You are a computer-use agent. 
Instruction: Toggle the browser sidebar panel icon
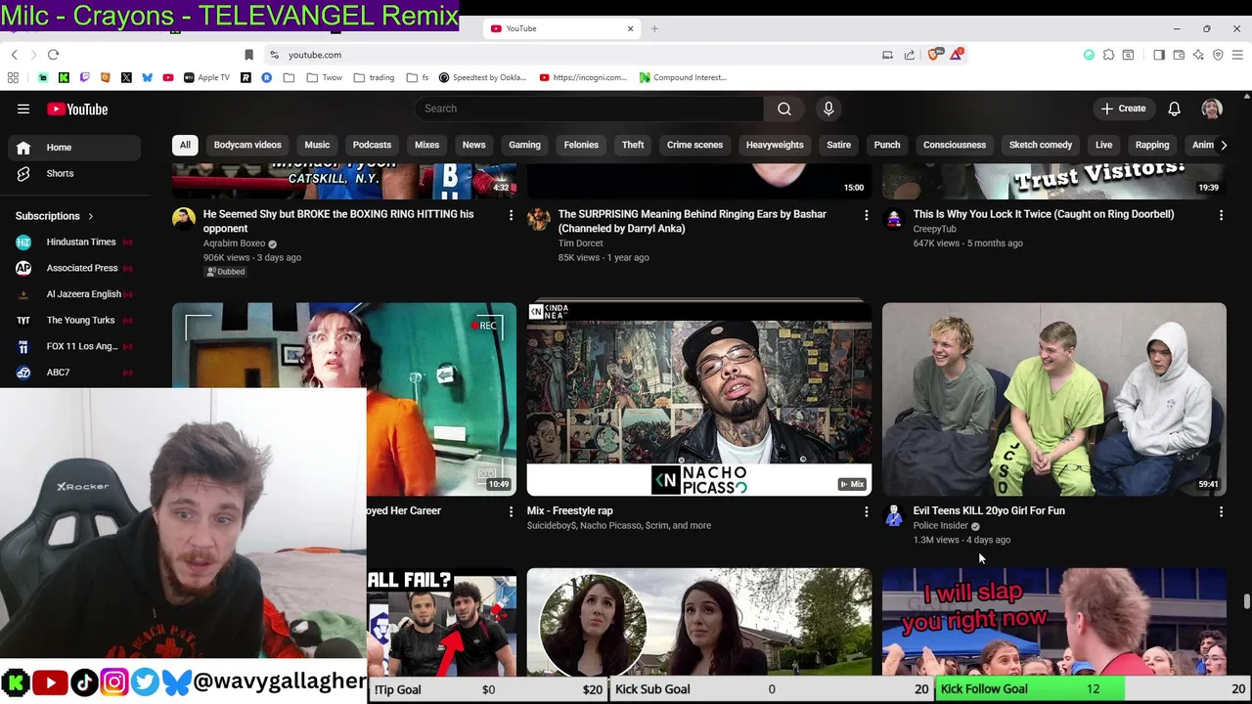pyautogui.click(x=1159, y=55)
